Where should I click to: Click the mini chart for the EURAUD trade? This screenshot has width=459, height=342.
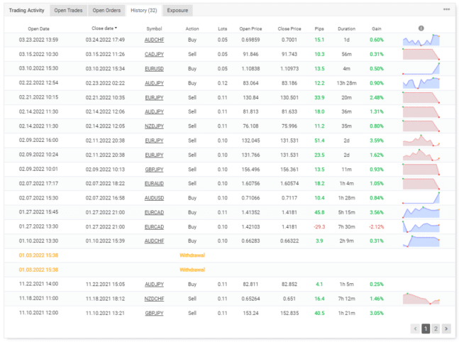[421, 183]
